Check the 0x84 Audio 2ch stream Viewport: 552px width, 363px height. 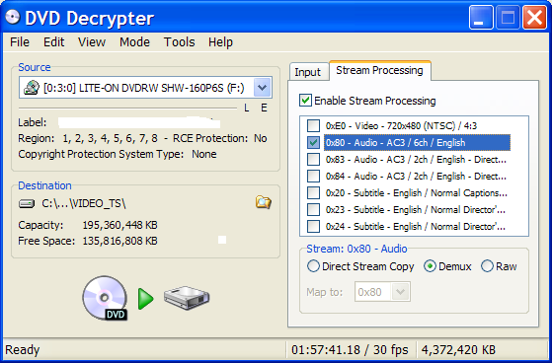tap(313, 177)
